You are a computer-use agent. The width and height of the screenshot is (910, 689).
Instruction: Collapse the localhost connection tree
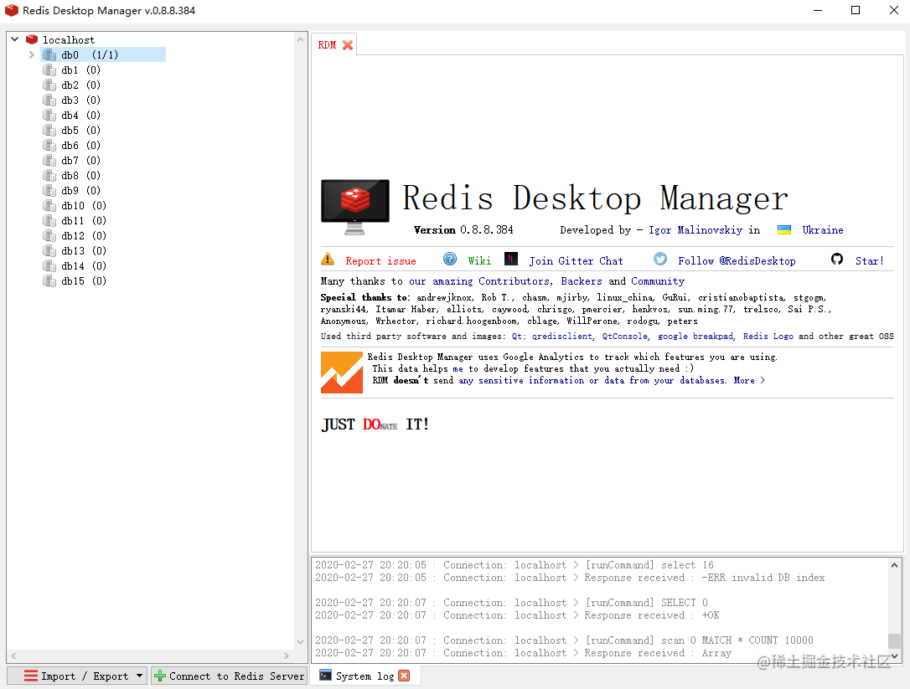(15, 39)
